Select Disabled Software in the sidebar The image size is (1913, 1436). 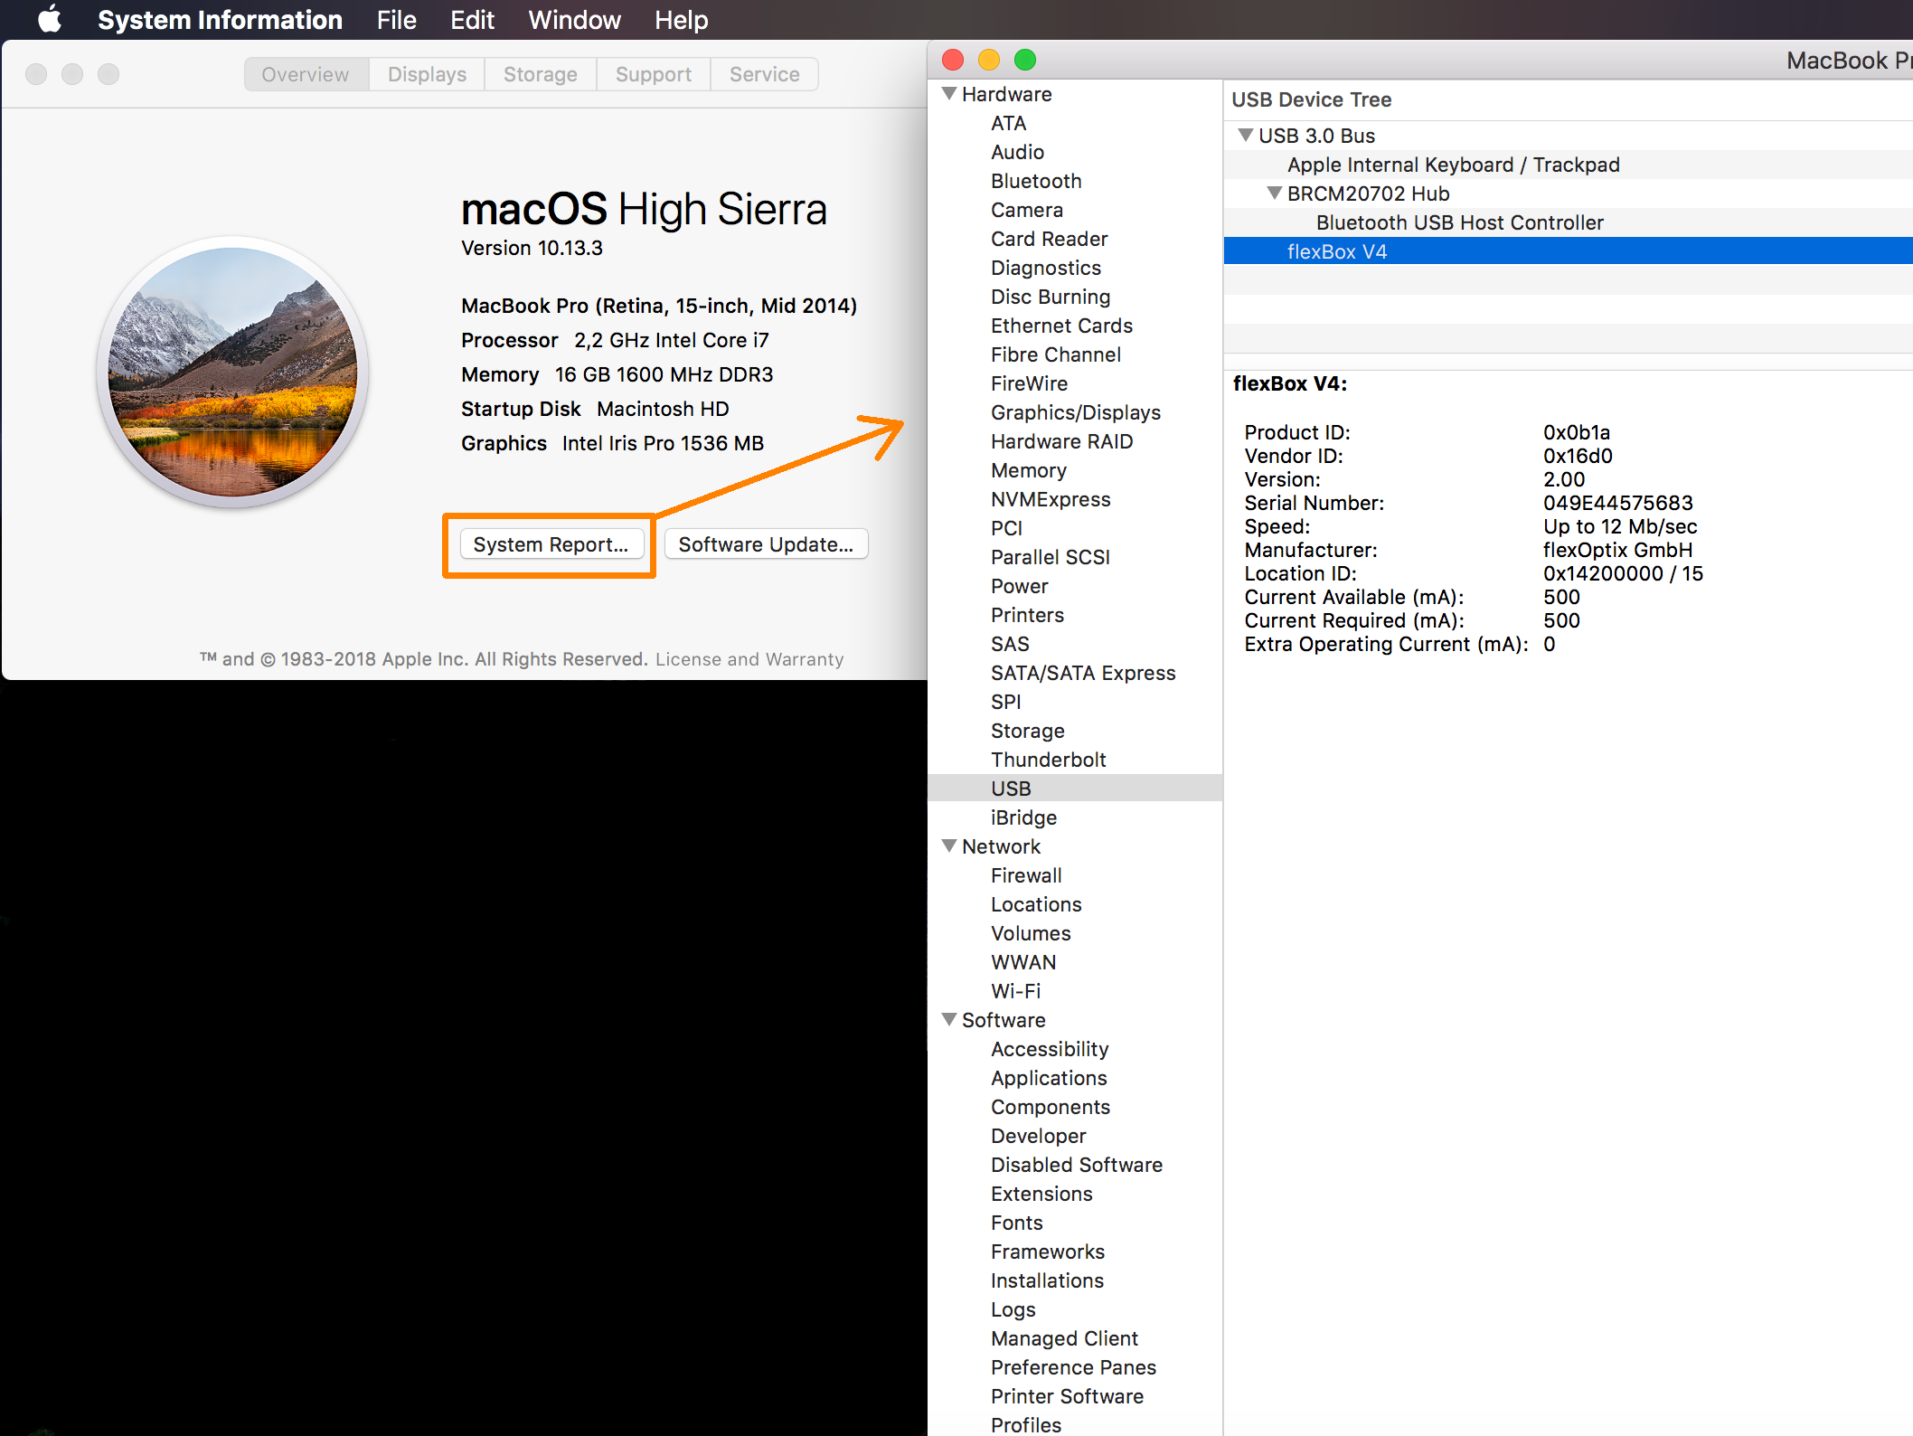pyautogui.click(x=1077, y=1165)
